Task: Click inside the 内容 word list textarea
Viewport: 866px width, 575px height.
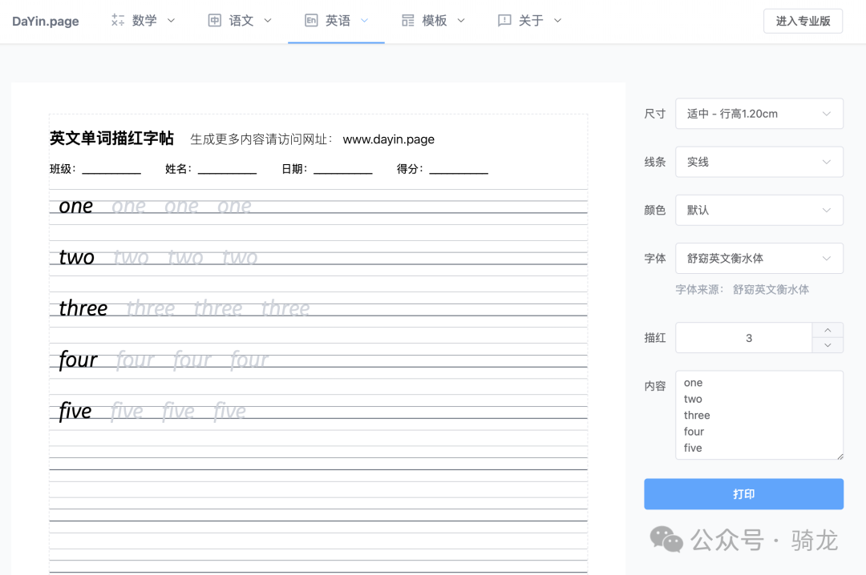Action: (x=759, y=415)
